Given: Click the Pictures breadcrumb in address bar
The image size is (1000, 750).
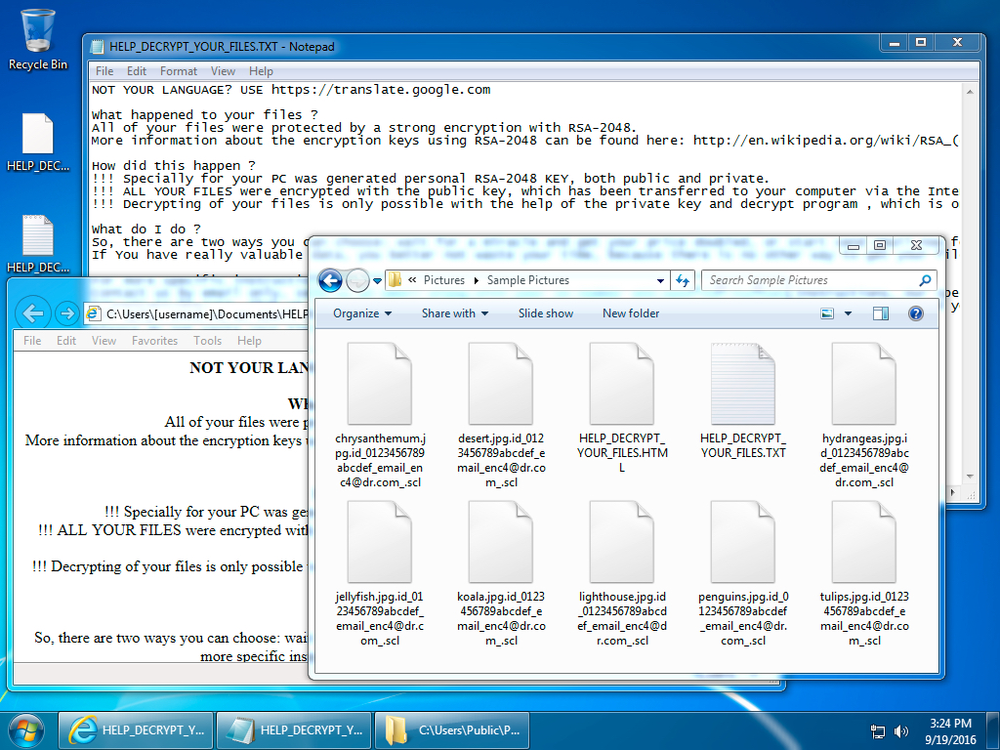Looking at the screenshot, I should (444, 280).
